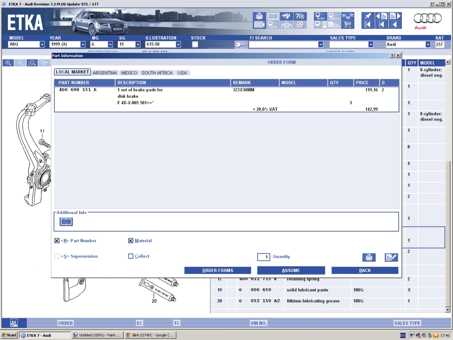Click the ORDER FORMS button

217,270
